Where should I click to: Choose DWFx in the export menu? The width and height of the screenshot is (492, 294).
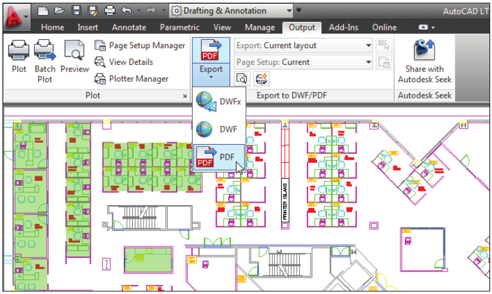click(x=219, y=102)
